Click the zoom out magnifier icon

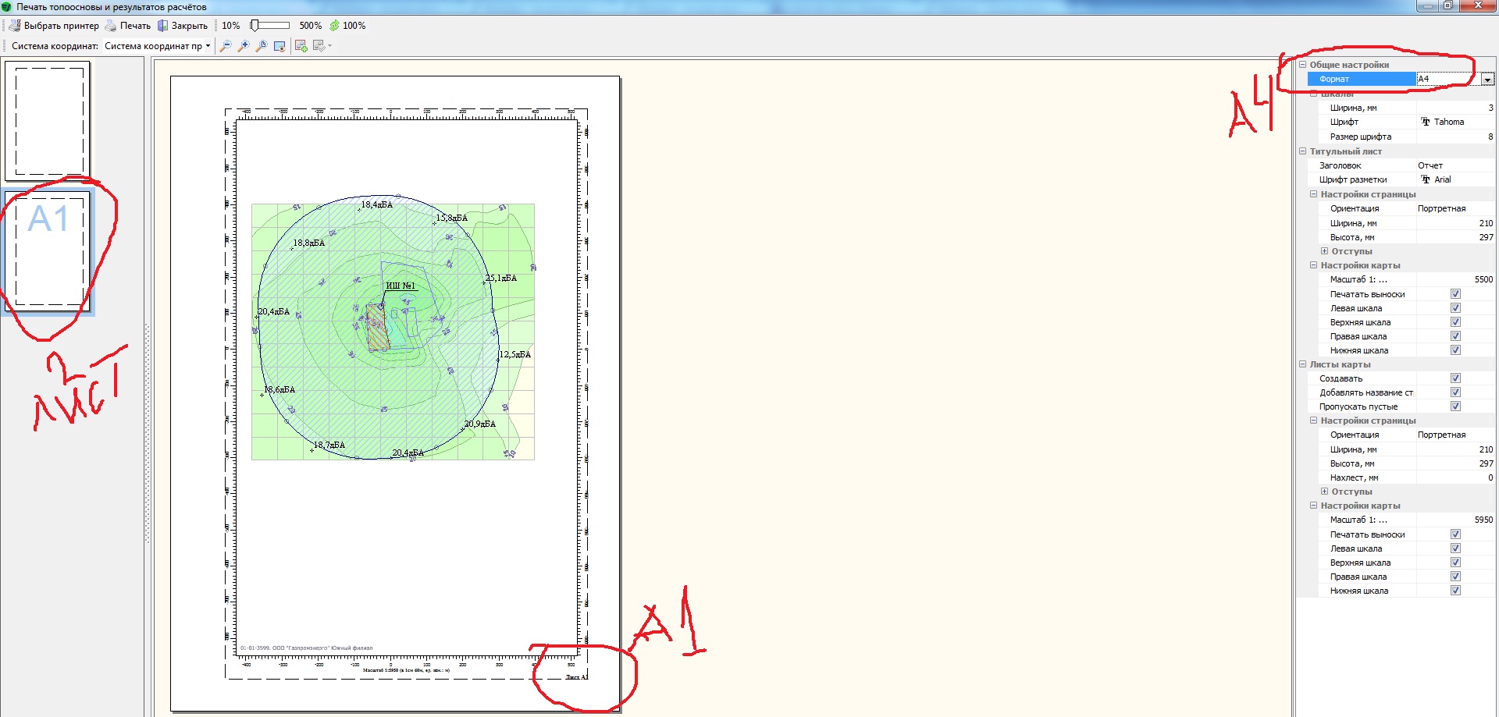[226, 46]
